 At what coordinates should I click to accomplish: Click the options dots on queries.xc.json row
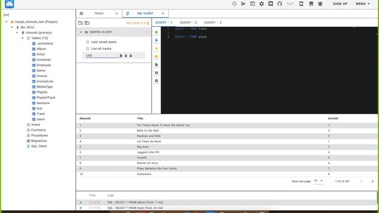(147, 32)
